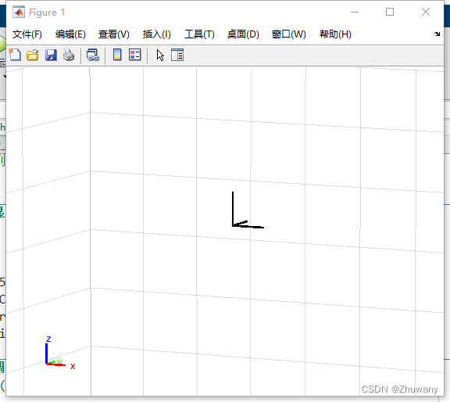Open the 桌面(D) menu
This screenshot has width=450, height=402.
243,34
